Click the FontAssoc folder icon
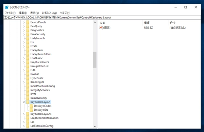This screenshot has height=132, width=204. [28, 58]
